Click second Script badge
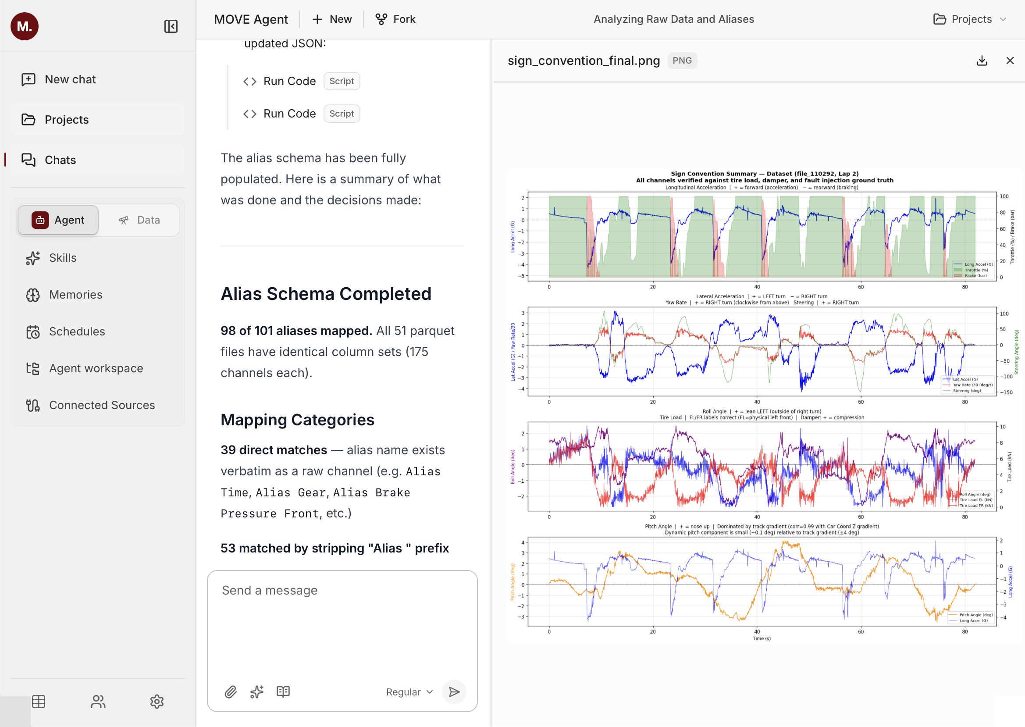The image size is (1025, 727). [342, 114]
